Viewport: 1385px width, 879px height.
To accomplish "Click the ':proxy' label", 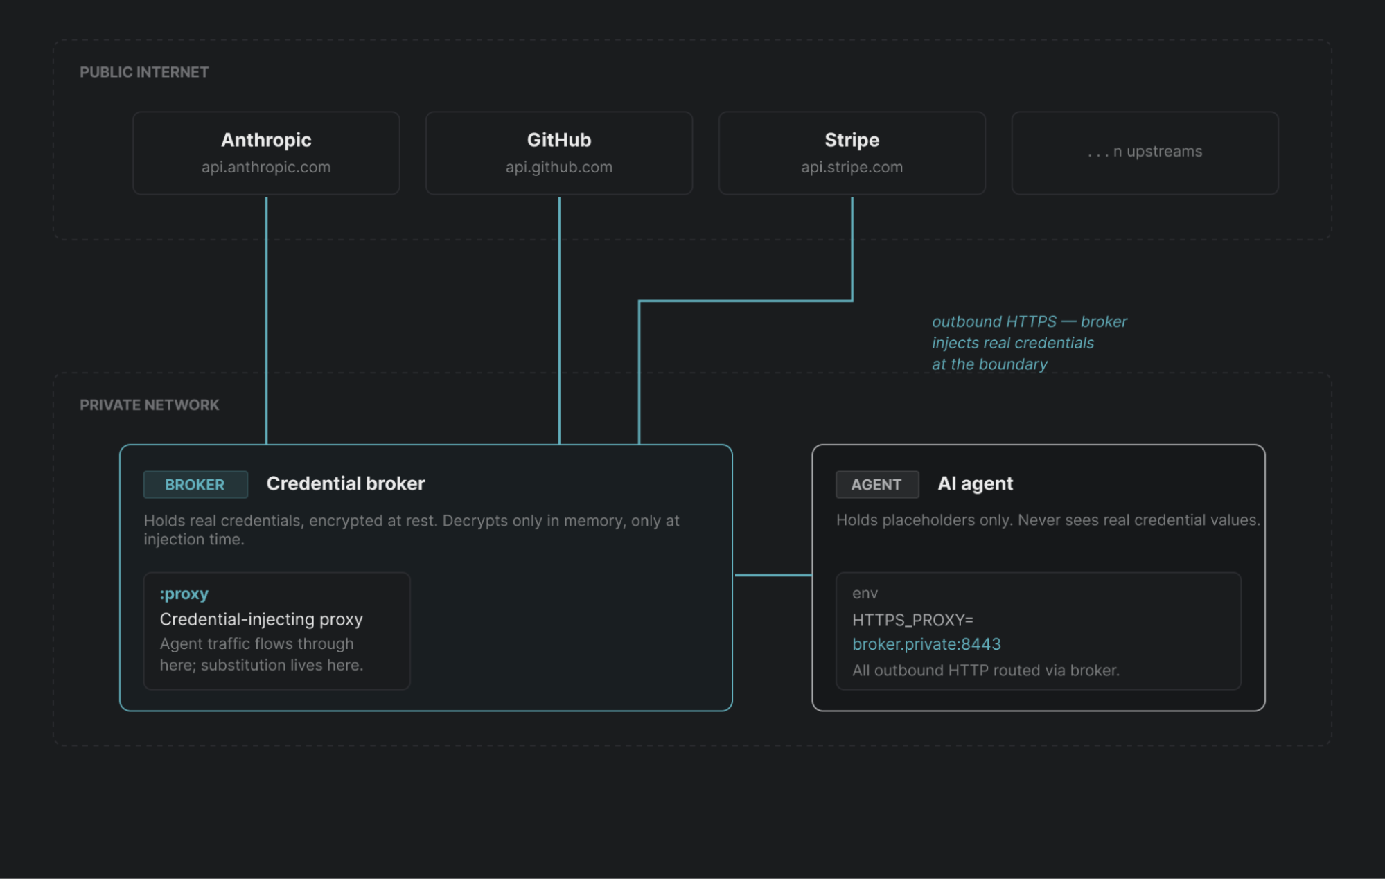I will 184,594.
